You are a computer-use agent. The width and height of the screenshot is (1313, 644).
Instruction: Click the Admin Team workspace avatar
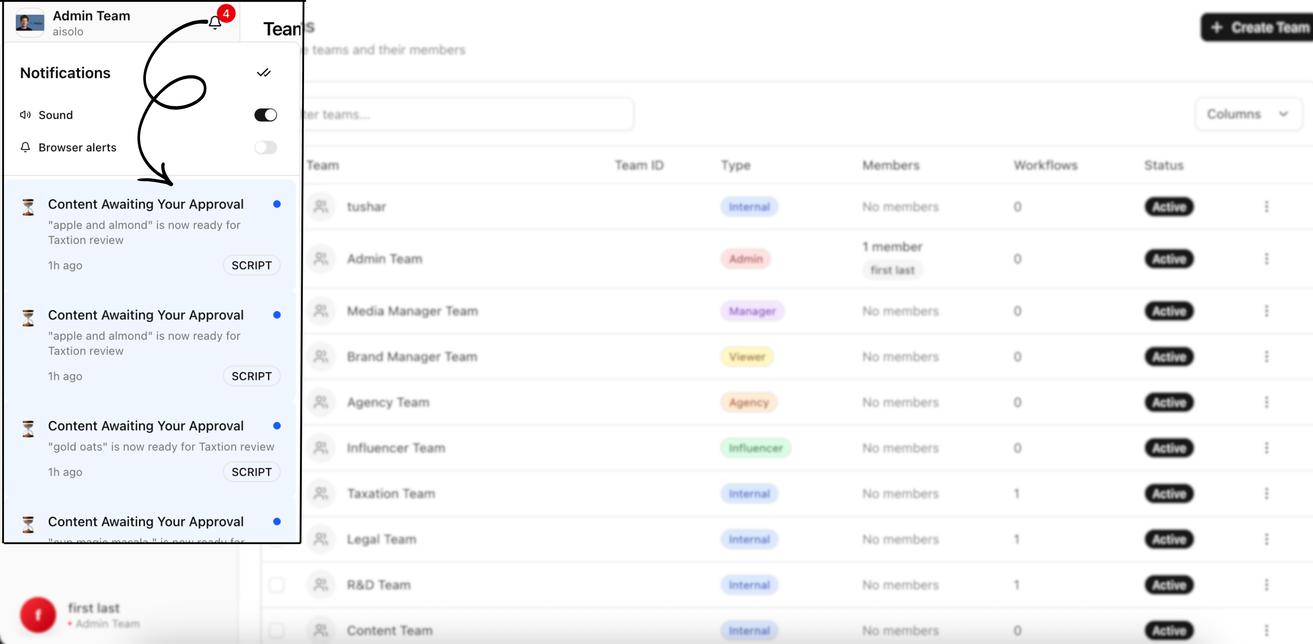30,23
